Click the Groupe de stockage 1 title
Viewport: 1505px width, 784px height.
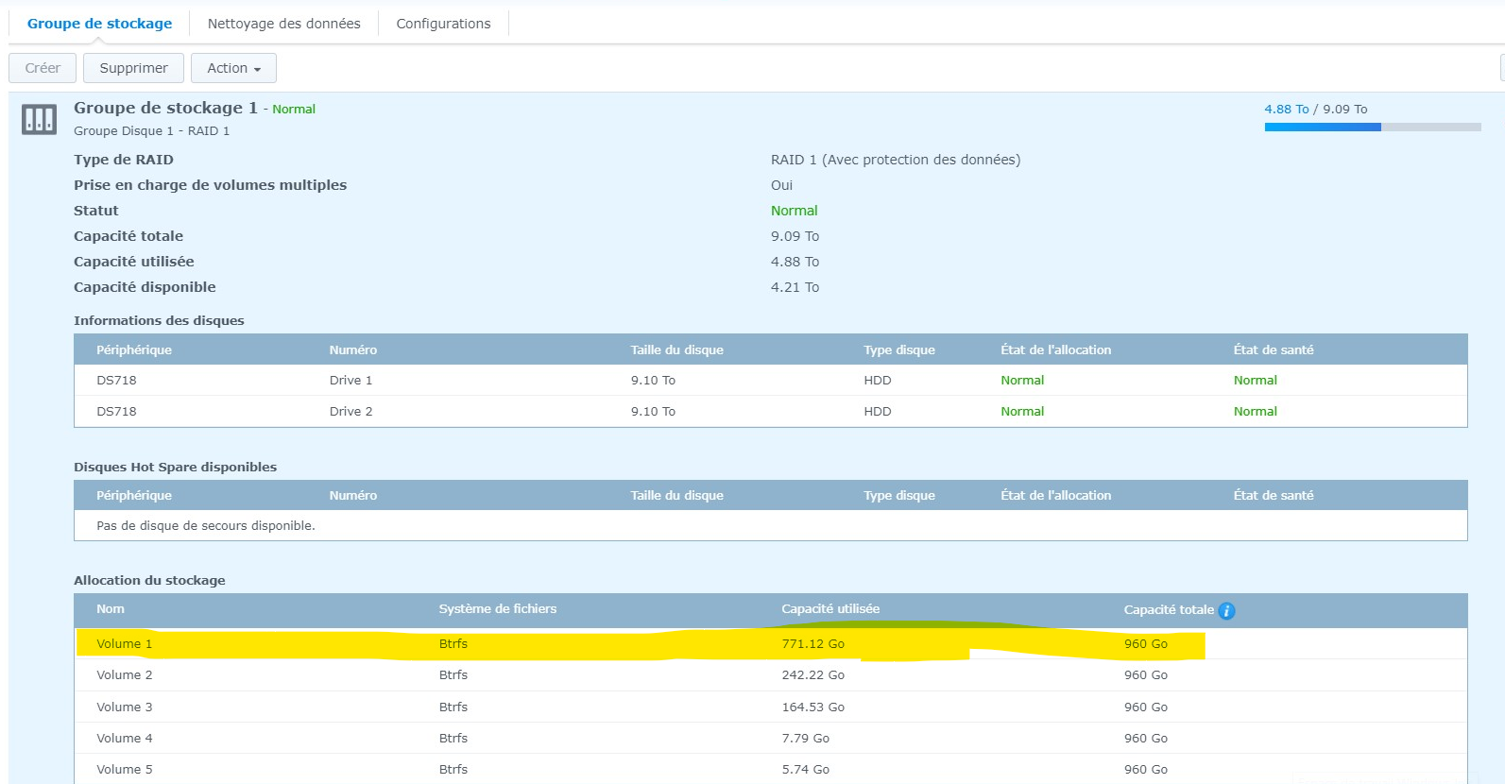(165, 109)
